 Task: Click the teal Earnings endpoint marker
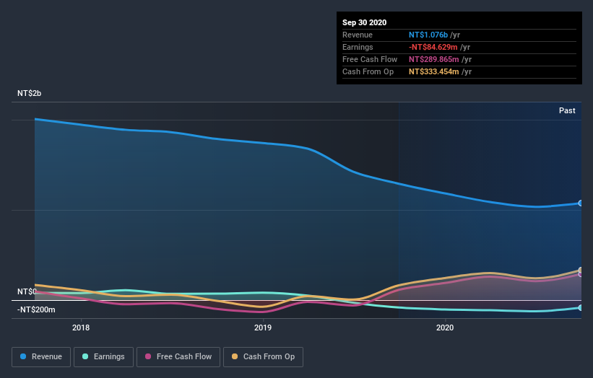click(581, 308)
